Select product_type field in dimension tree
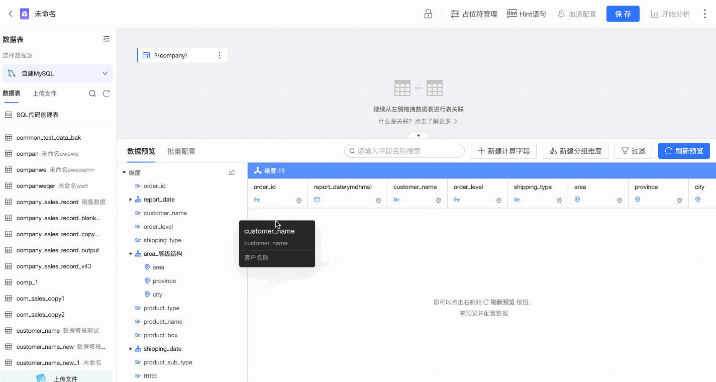716x382 pixels. [161, 308]
